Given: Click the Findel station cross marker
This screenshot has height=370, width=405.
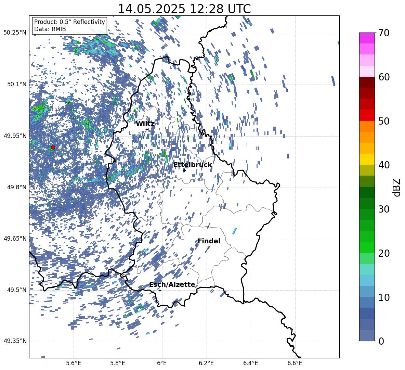Looking at the screenshot, I should (x=209, y=247).
